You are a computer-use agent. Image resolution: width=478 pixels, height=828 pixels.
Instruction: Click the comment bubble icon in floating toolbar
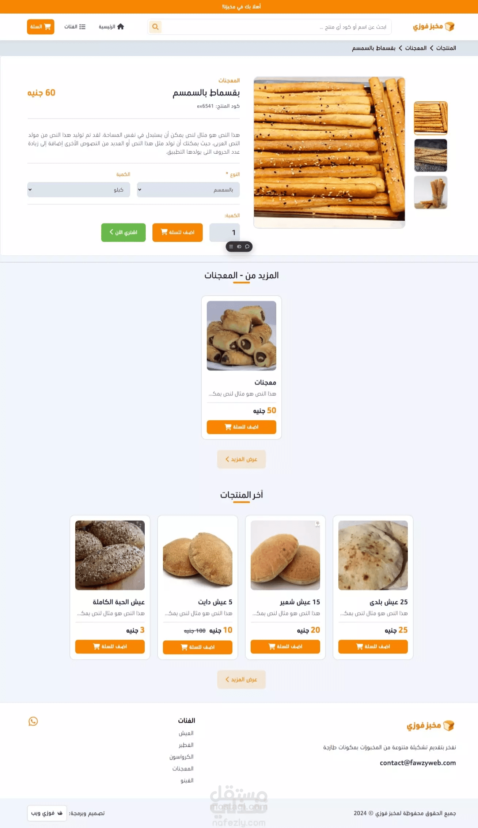tap(247, 247)
